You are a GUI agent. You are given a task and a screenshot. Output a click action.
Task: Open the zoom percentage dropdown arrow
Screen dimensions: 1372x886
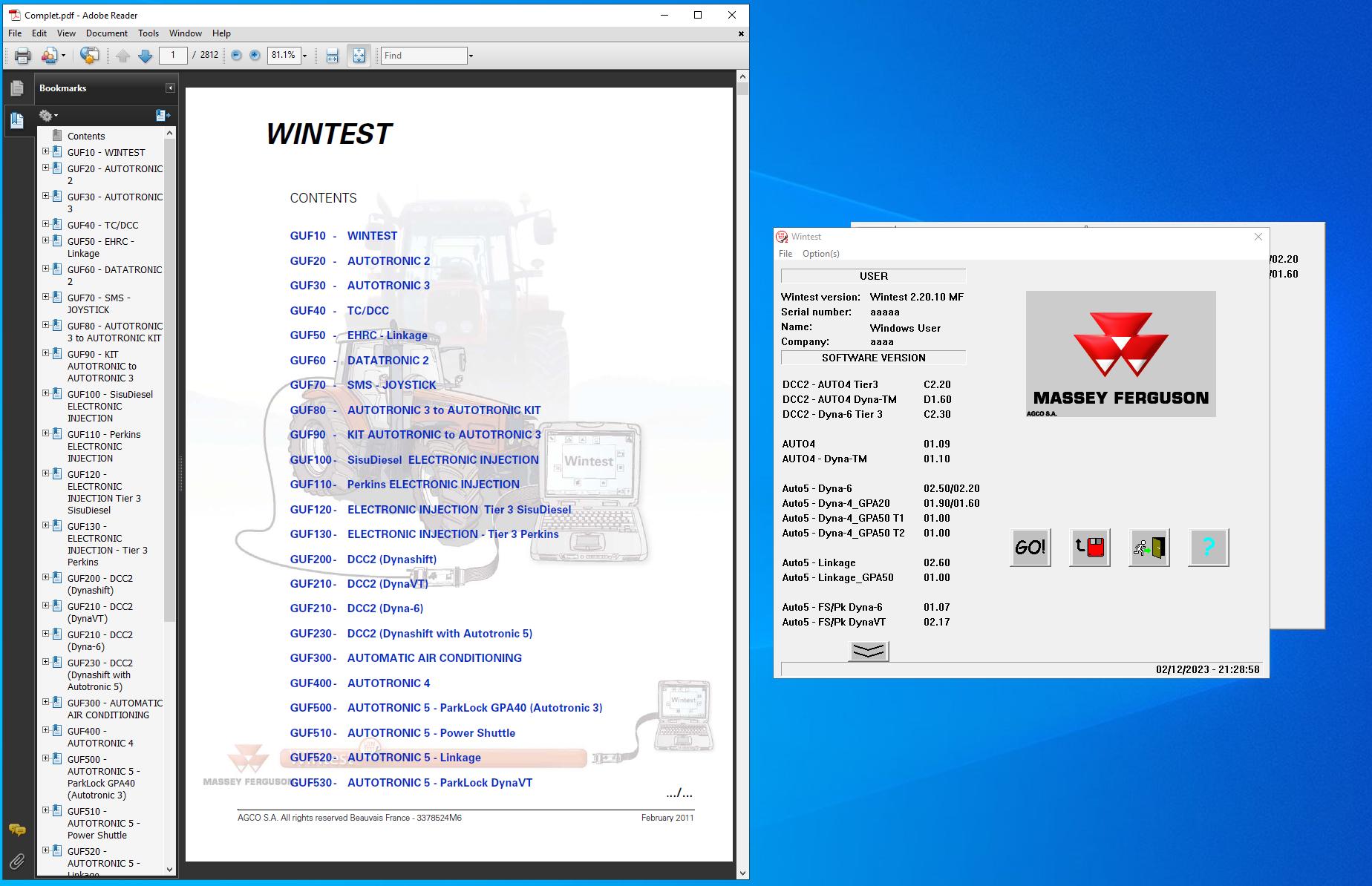point(304,56)
